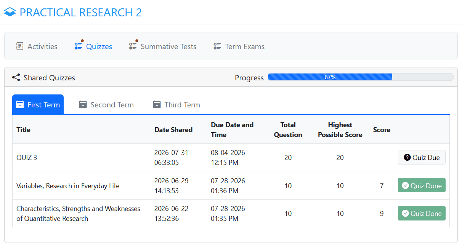Click the Term Exams list icon
This screenshot has width=462, height=246.
(x=217, y=46)
